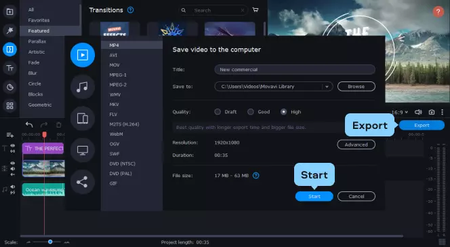Open the Transitions tab in the left sidebar

(9, 50)
